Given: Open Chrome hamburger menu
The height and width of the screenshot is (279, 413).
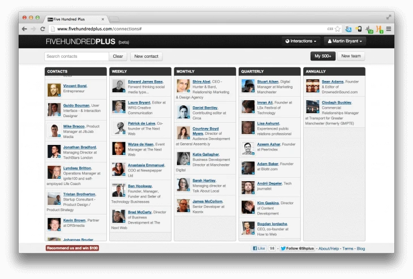Looking at the screenshot, I should [389, 29].
